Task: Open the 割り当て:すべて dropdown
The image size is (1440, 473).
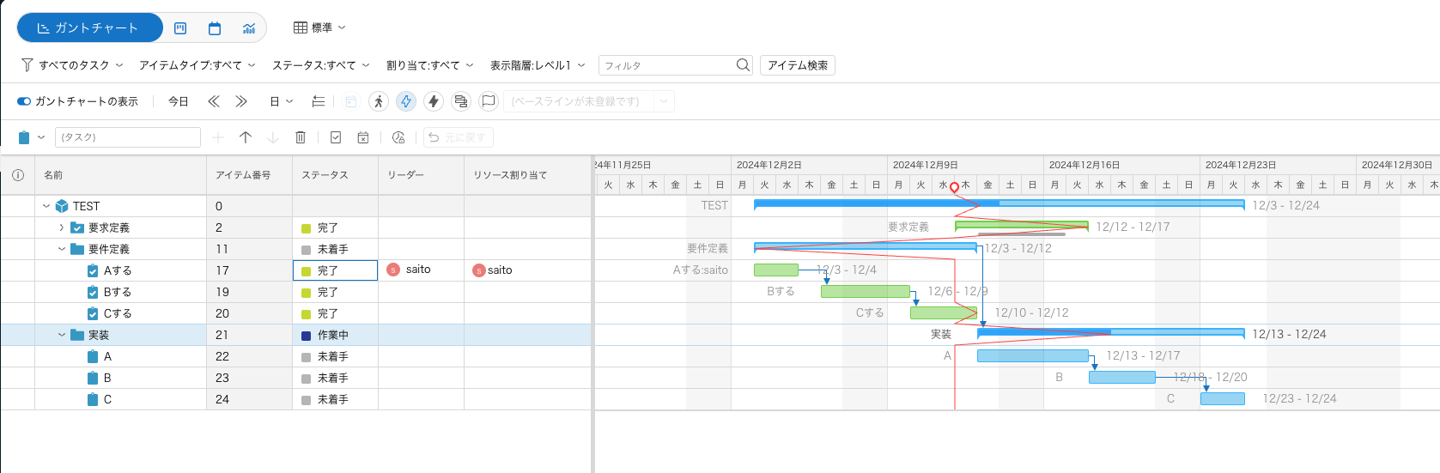Action: tap(430, 65)
